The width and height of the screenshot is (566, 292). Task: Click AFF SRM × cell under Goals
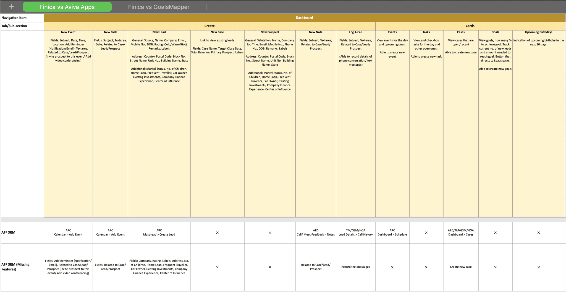click(495, 232)
